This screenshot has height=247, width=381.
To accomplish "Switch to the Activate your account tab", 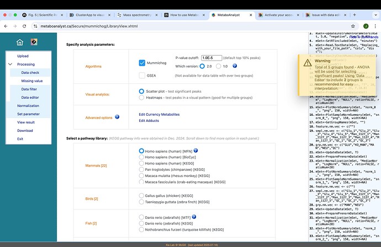I will tap(279, 15).
